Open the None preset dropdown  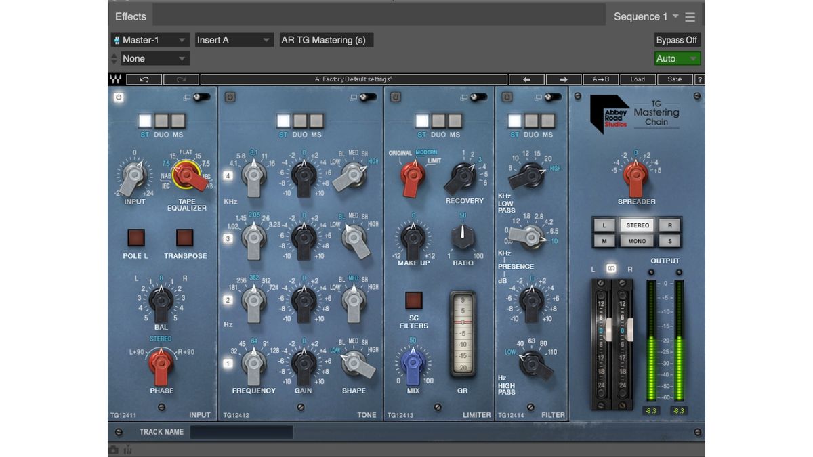154,58
